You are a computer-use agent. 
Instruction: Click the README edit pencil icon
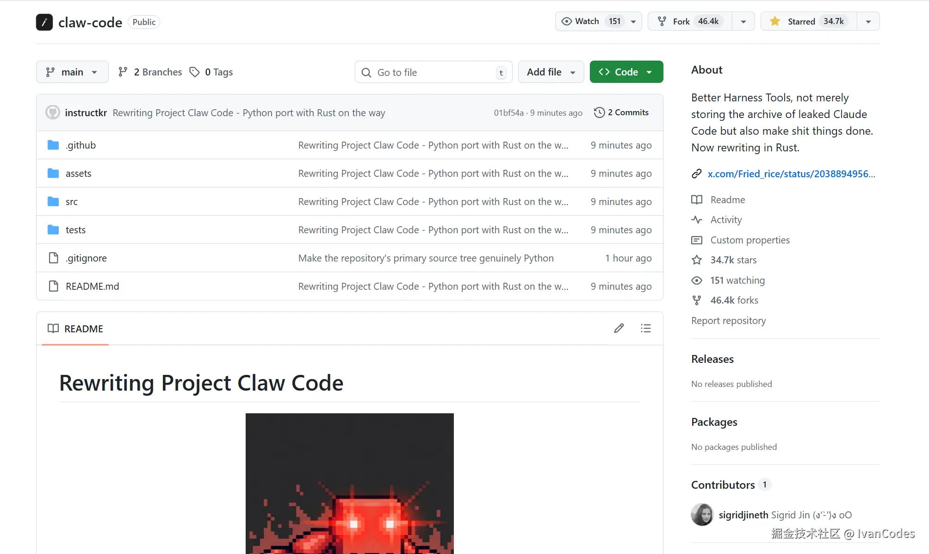tap(619, 329)
